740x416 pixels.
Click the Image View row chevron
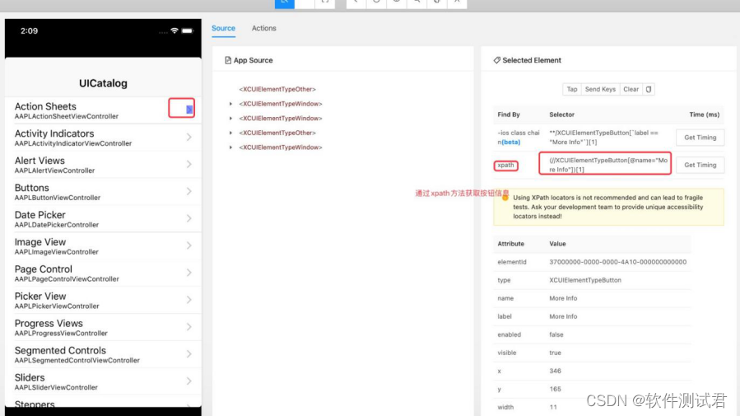188,245
